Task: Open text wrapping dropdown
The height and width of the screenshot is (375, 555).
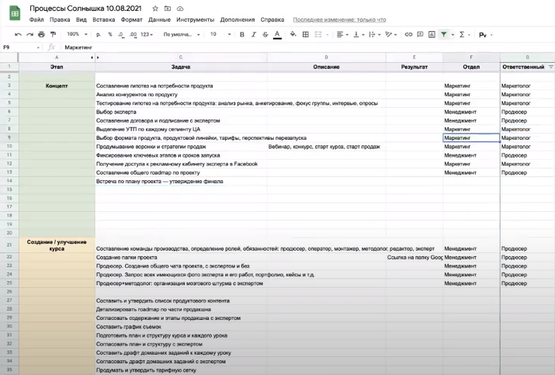Action: point(374,34)
